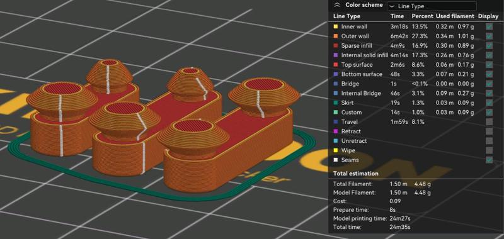This screenshot has width=504, height=239.
Task: Toggle Outer wall display checkbox
Action: [x=489, y=36]
